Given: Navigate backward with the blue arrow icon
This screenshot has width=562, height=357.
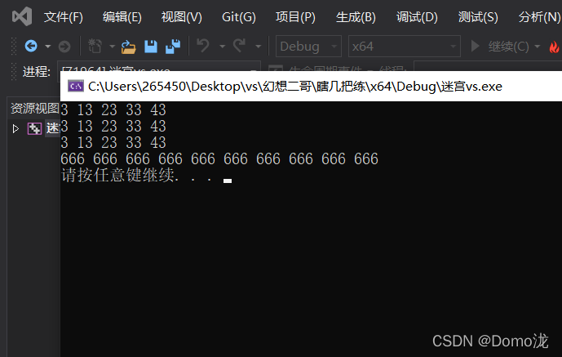Looking at the screenshot, I should (x=31, y=46).
